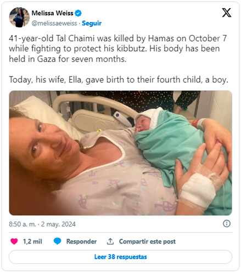Open the 8:50 a. m. timestamp link
The height and width of the screenshot is (272, 241).
[23, 224]
